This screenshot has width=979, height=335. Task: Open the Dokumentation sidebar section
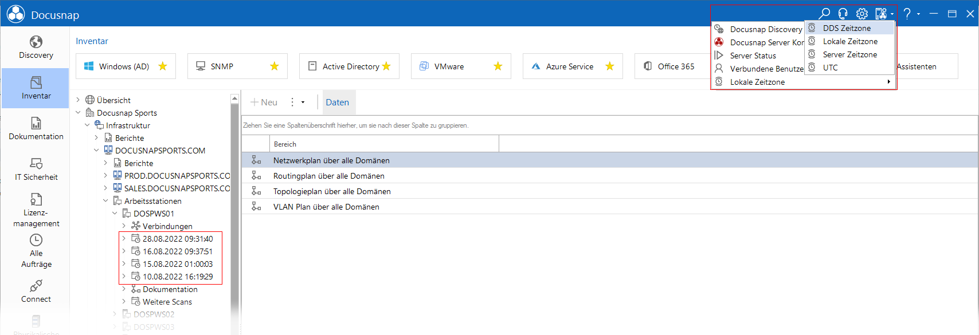coord(36,129)
